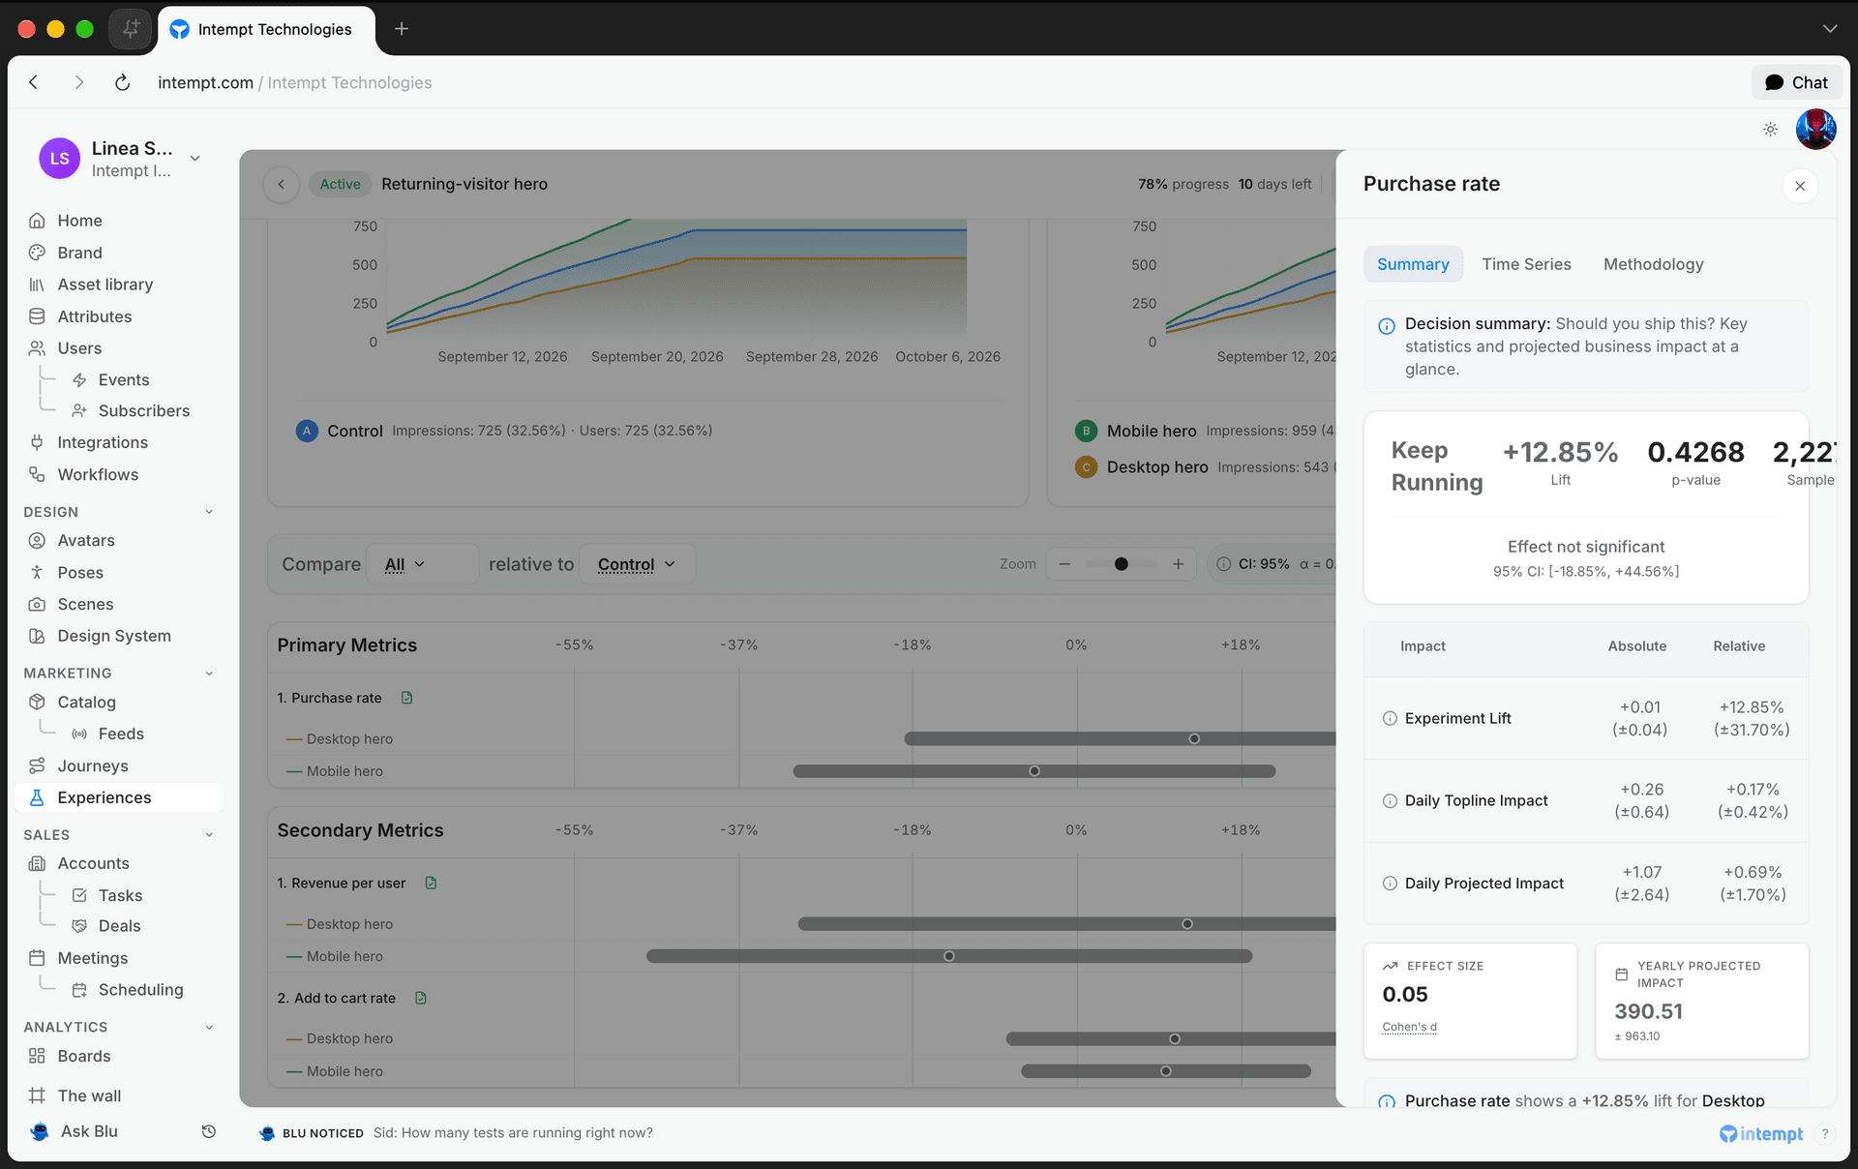Click the Intempt Technologies browser tab
The width and height of the screenshot is (1858, 1169).
tap(267, 29)
